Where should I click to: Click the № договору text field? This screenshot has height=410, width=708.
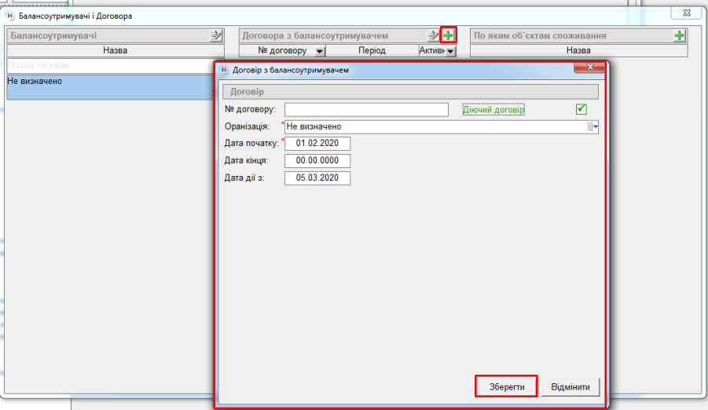coord(365,109)
